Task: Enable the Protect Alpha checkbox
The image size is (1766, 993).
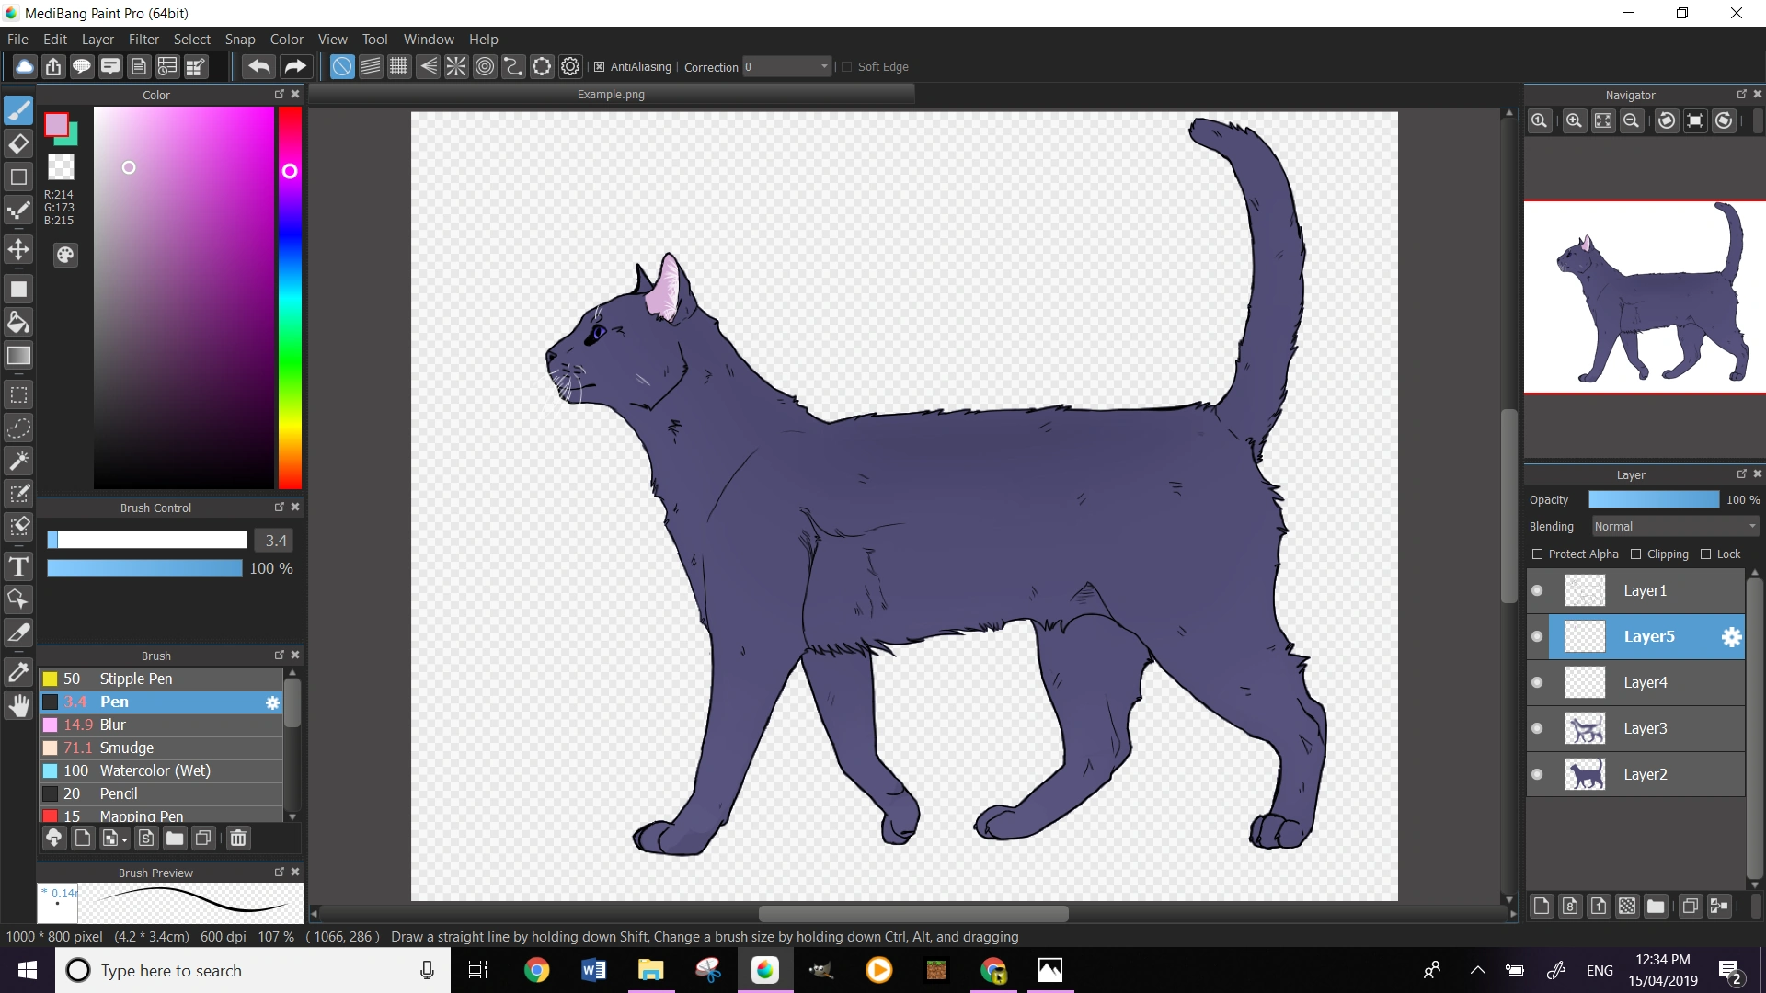Action: (x=1537, y=554)
